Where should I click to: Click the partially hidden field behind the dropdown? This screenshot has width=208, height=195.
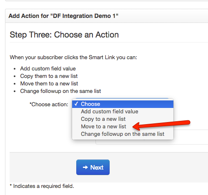(190, 137)
